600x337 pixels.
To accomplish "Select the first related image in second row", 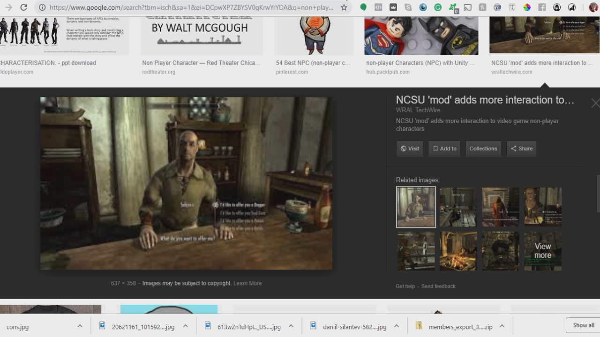I will pyautogui.click(x=416, y=251).
